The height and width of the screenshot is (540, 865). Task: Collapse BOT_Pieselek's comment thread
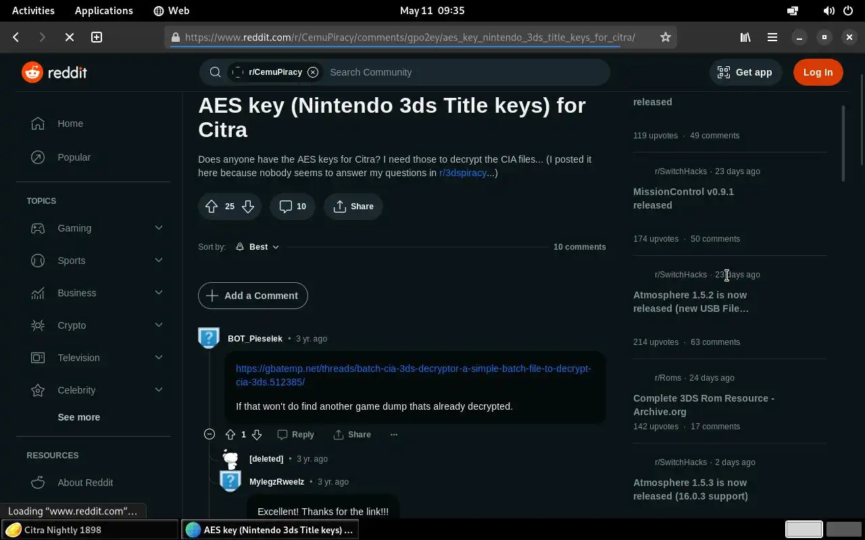pyautogui.click(x=209, y=435)
